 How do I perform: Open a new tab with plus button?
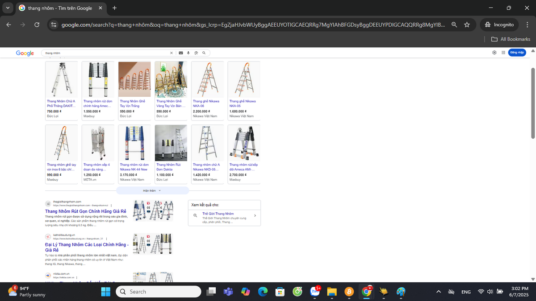115,8
